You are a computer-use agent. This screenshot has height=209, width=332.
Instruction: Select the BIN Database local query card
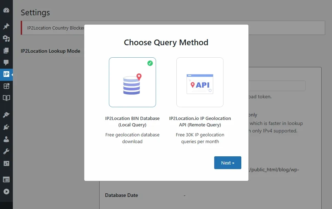click(x=132, y=82)
